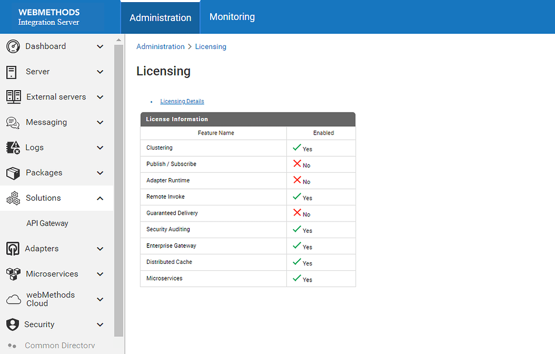
Task: Open the External servers icon
Action: tap(13, 97)
